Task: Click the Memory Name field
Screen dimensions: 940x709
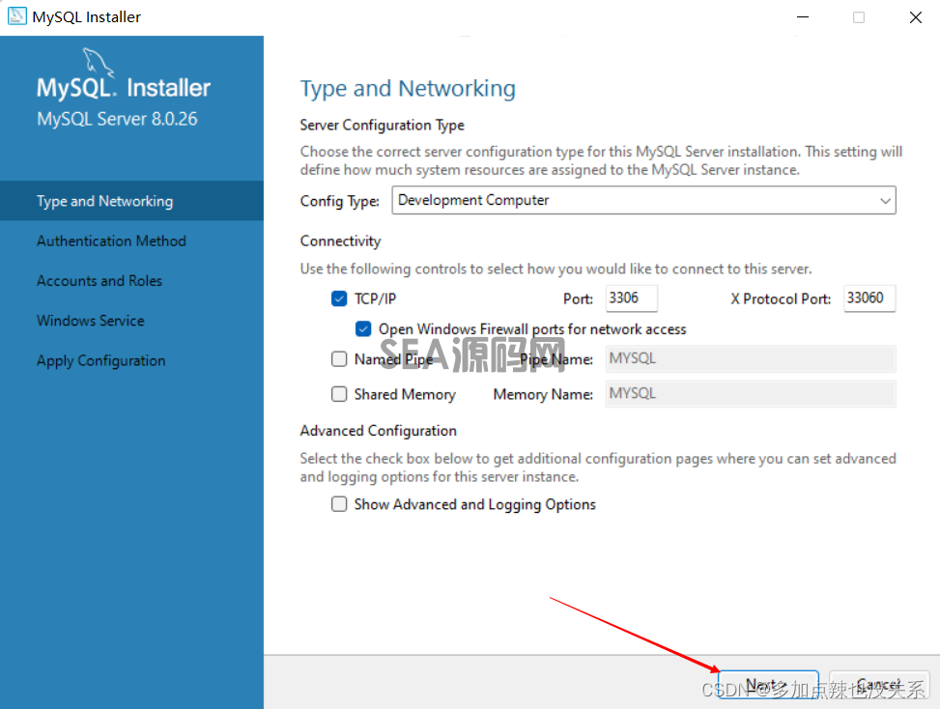Action: 751,394
